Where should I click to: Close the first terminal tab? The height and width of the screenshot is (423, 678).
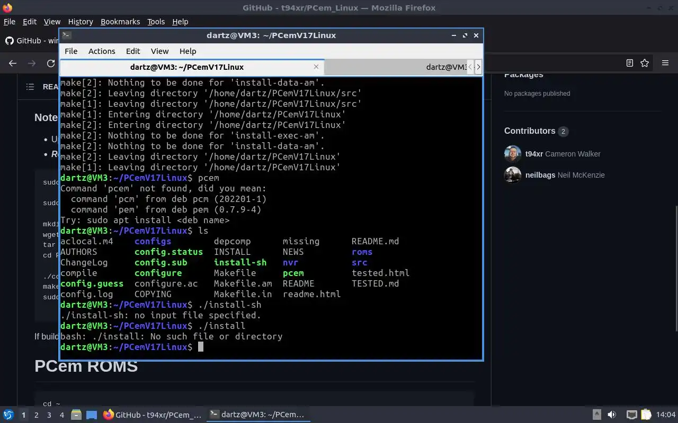(316, 67)
